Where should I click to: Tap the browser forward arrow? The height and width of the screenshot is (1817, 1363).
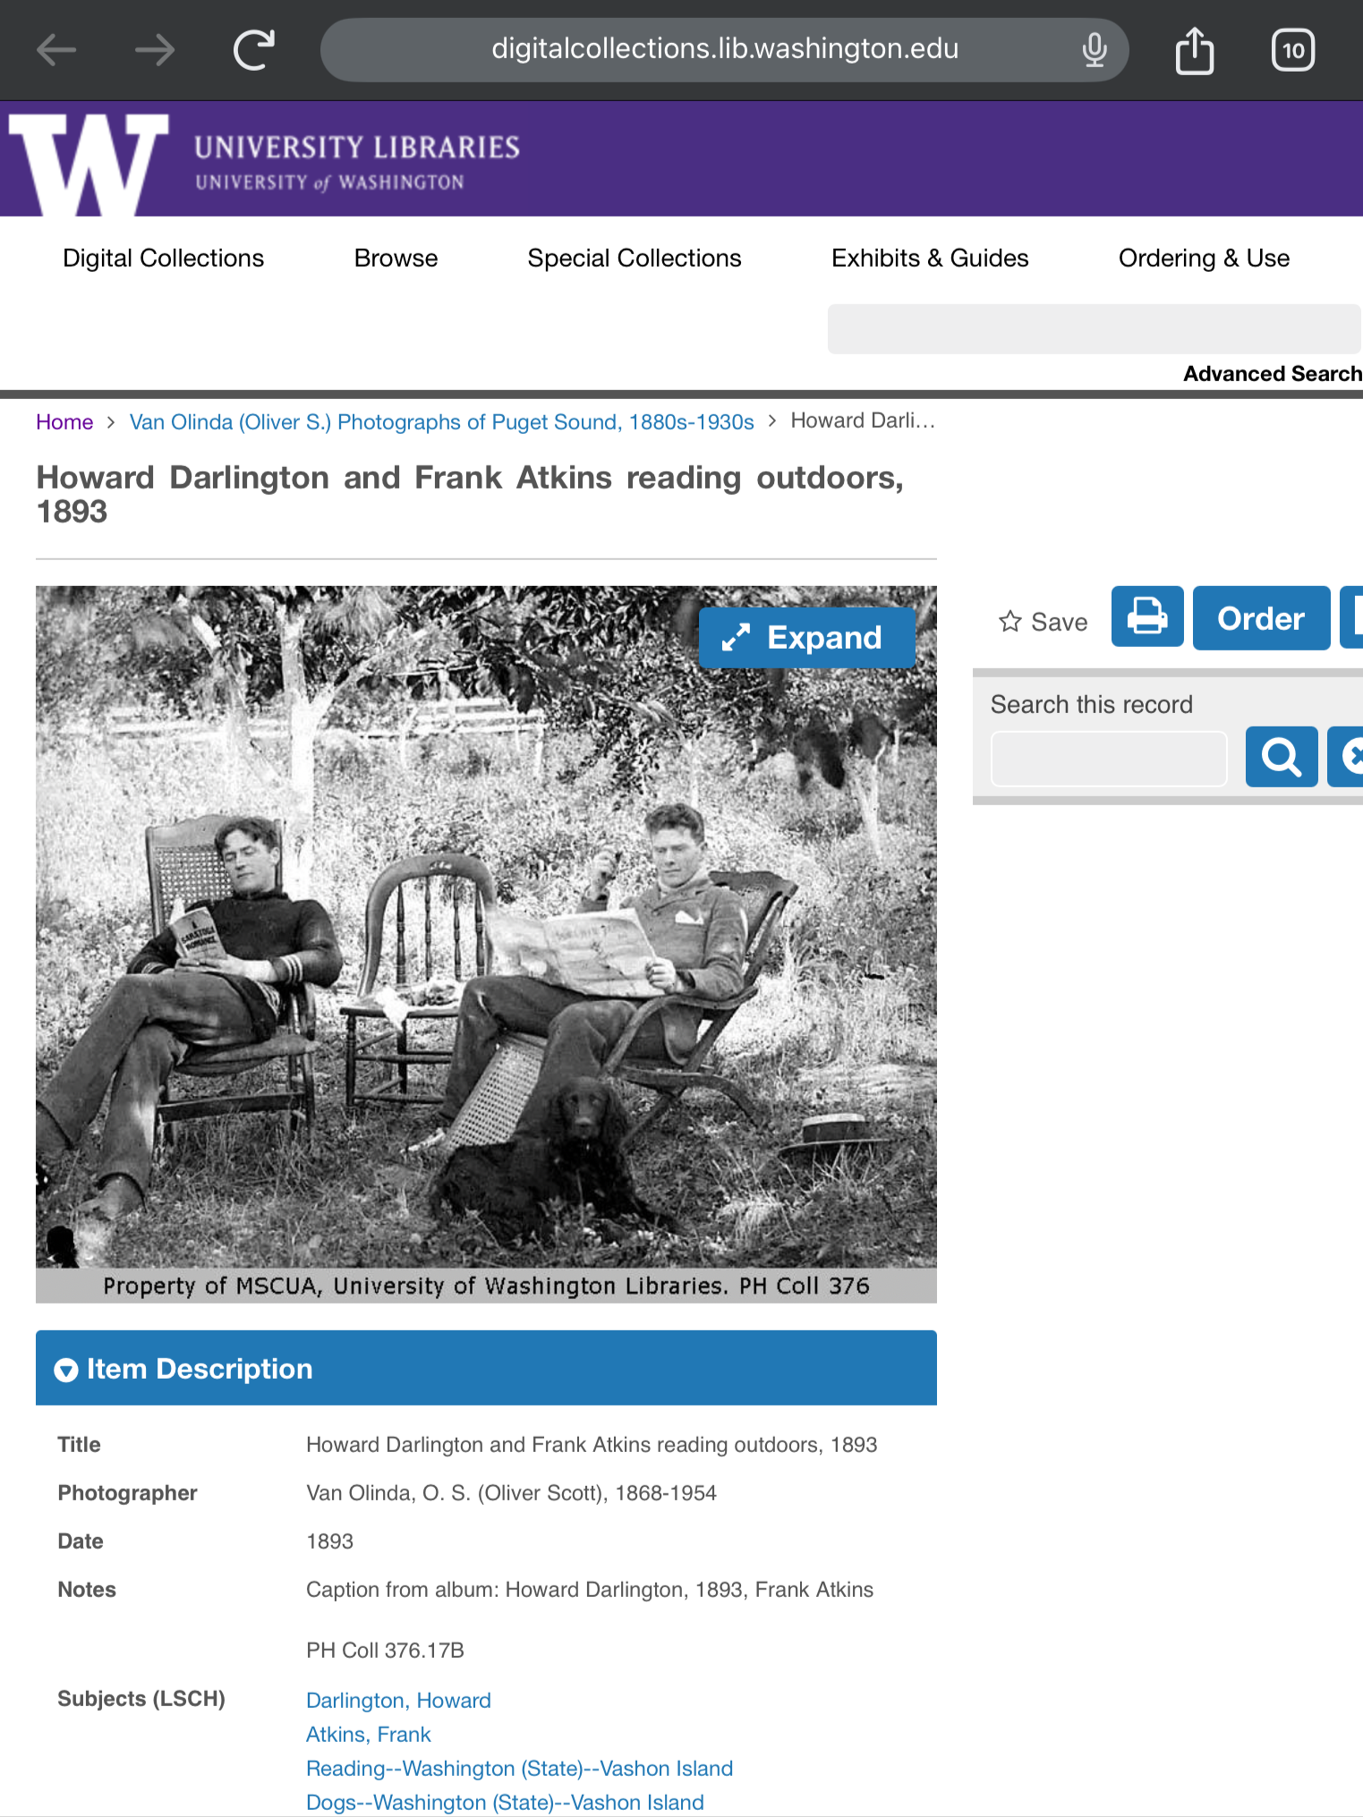[155, 50]
